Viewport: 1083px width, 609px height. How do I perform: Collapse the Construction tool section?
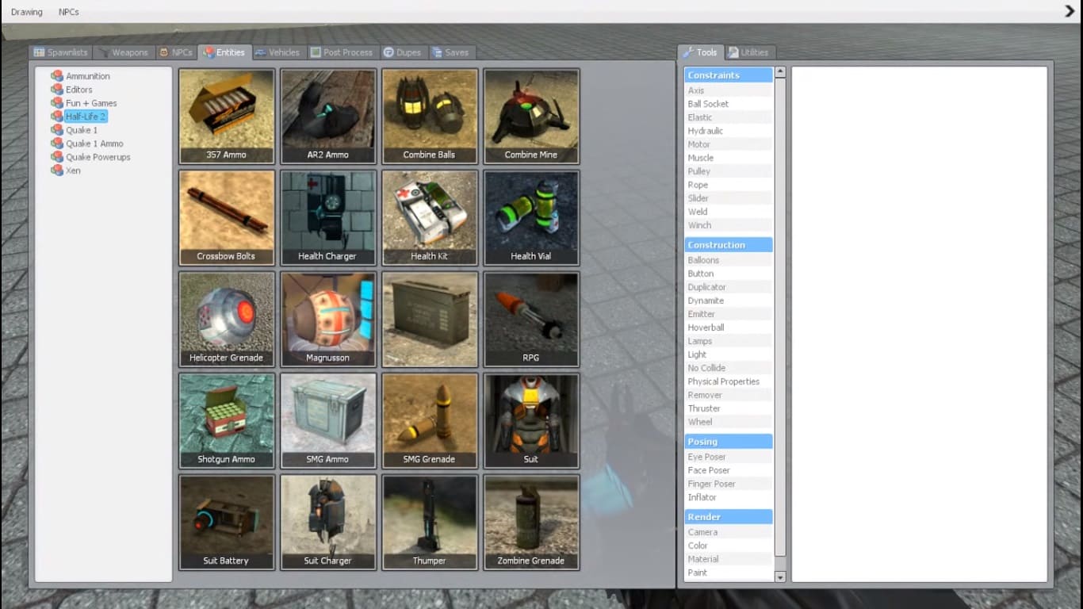coord(729,245)
